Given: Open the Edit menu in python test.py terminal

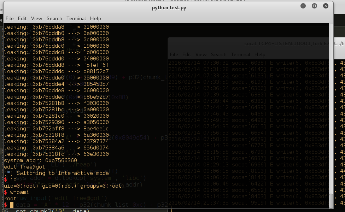Looking at the screenshot, I should pos(22,18).
